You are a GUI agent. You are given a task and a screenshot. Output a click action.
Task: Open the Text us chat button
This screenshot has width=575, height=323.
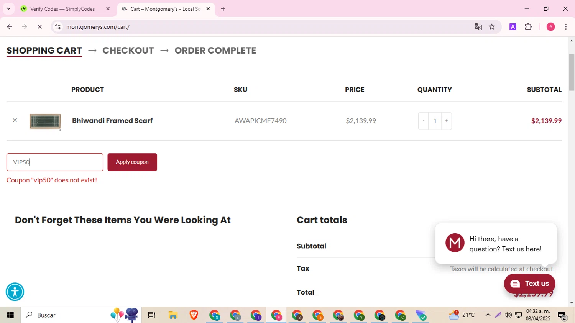pyautogui.click(x=529, y=284)
